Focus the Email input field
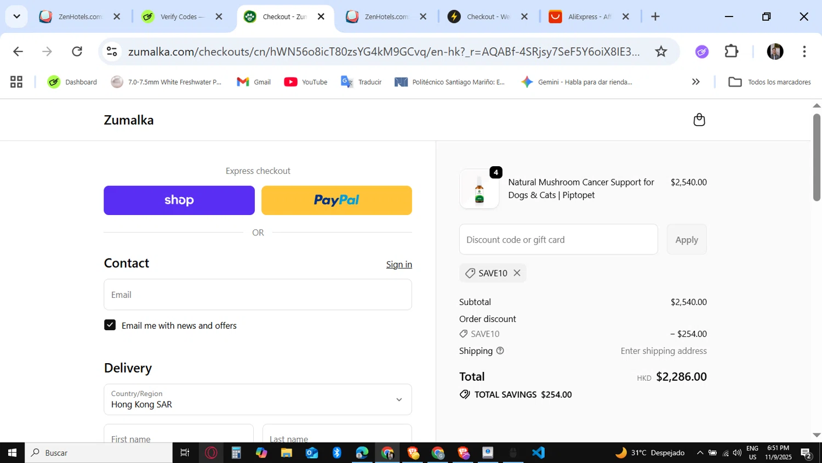This screenshot has height=463, width=822. point(258,295)
